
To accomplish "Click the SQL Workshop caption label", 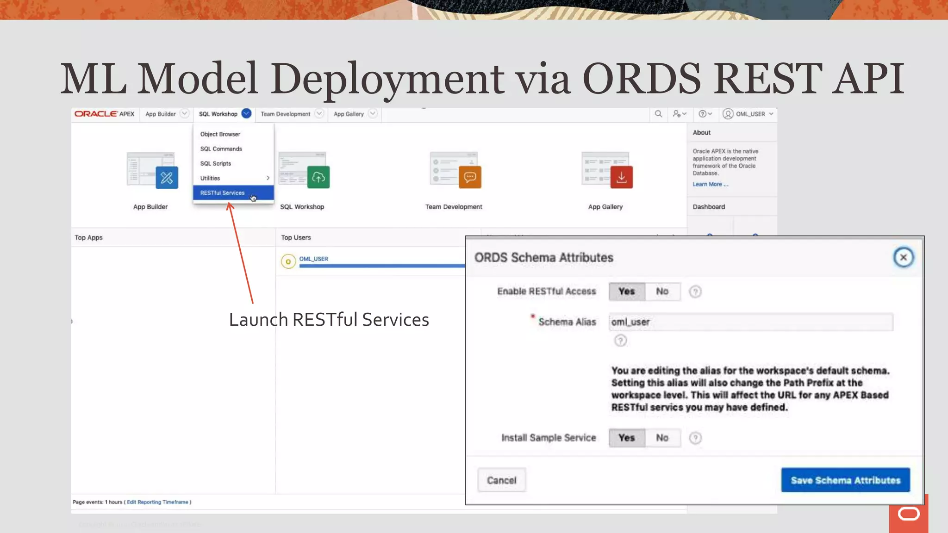I will click(x=302, y=207).
